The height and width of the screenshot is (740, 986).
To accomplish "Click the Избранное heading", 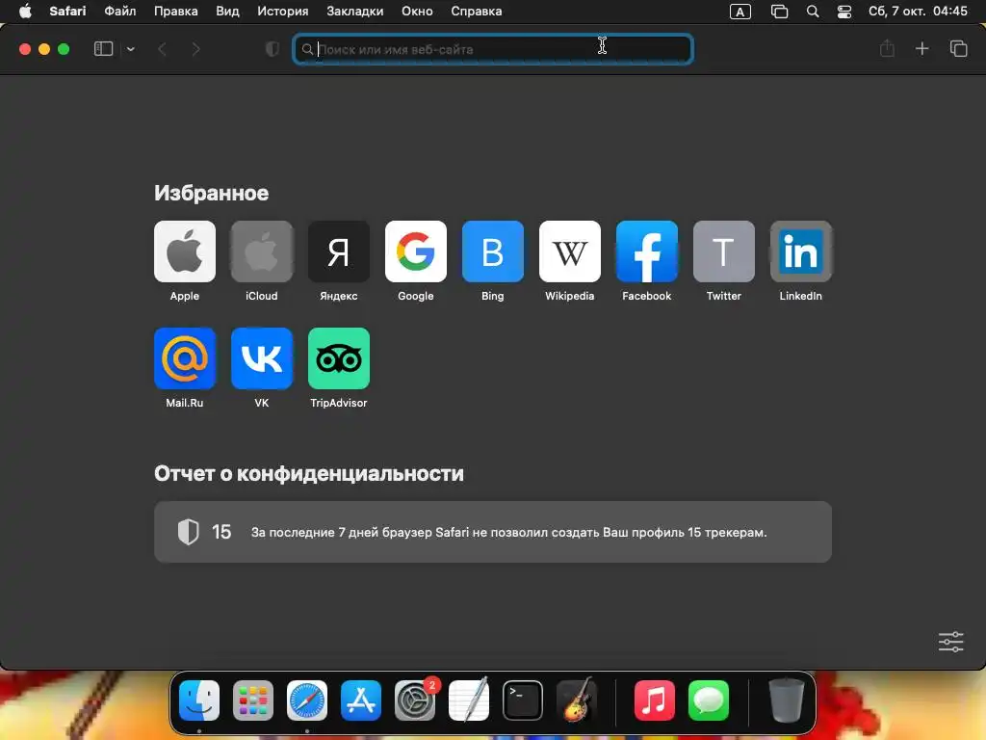I will 211,193.
